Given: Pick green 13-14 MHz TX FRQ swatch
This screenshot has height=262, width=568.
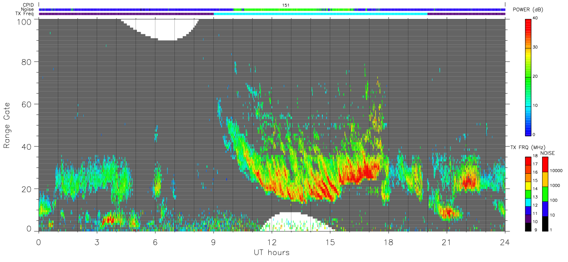Looking at the screenshot, I should point(528,193).
